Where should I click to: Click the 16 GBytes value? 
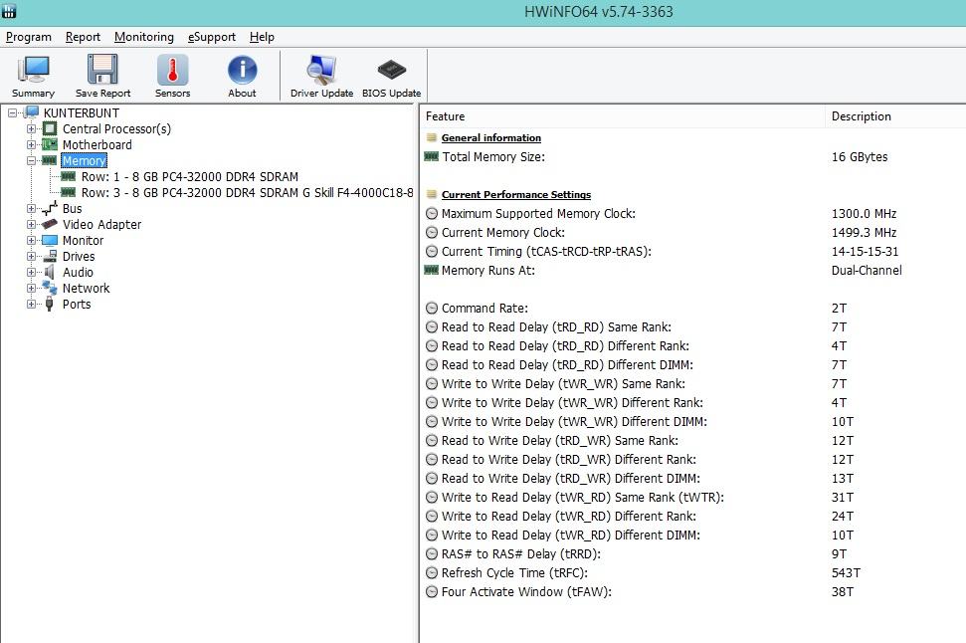[860, 156]
